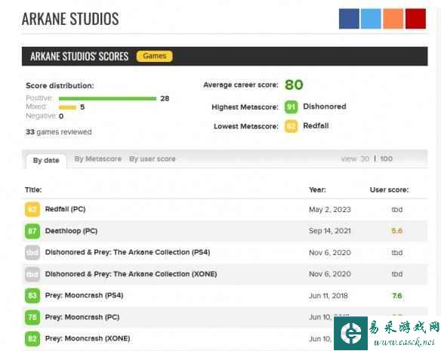Click the Title column header
This screenshot has height=351, width=441.
point(33,190)
